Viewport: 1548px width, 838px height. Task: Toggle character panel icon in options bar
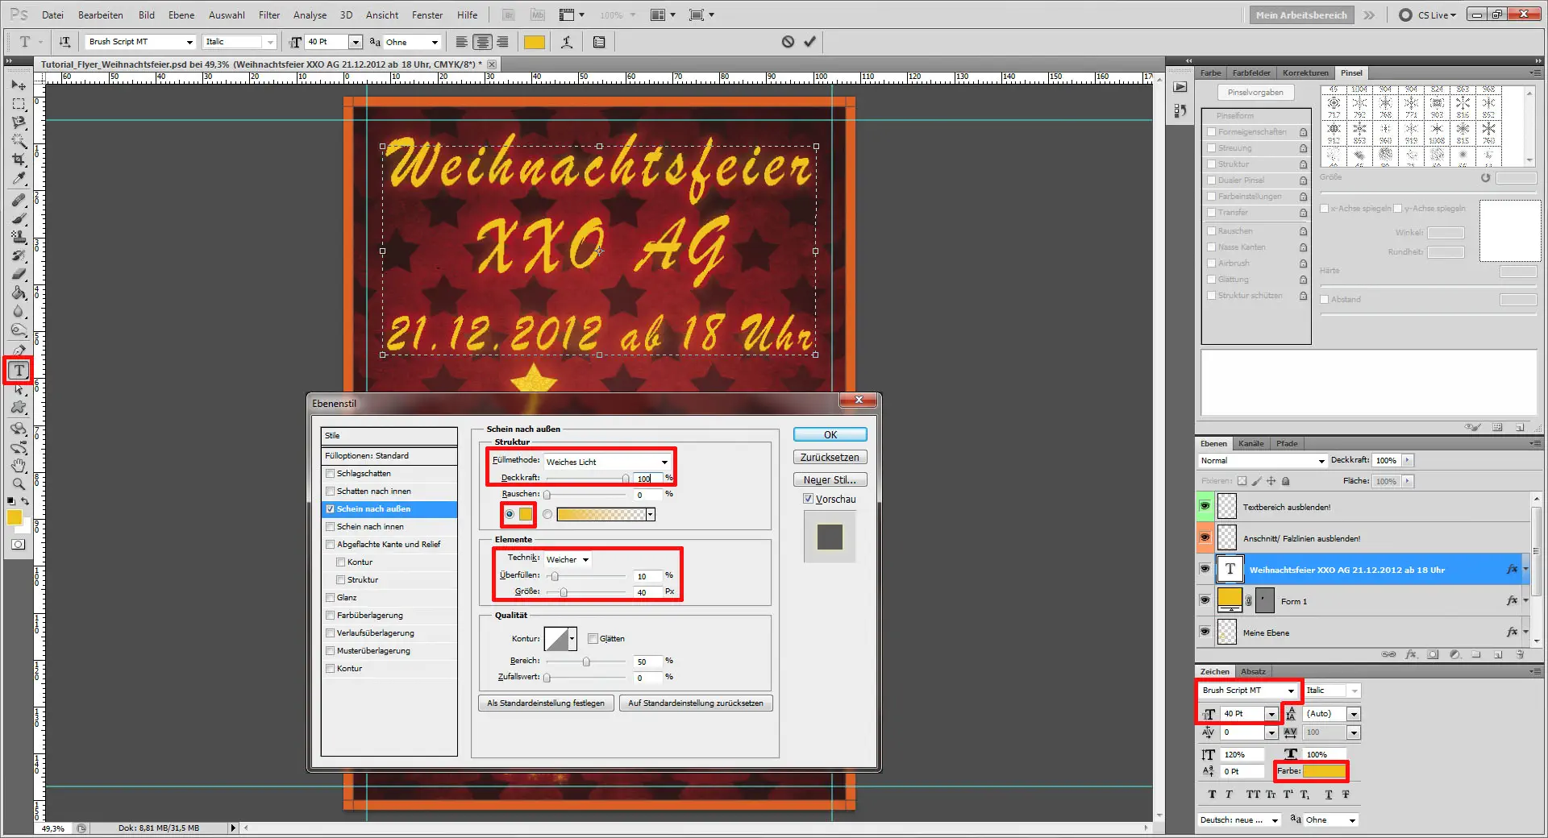point(599,42)
